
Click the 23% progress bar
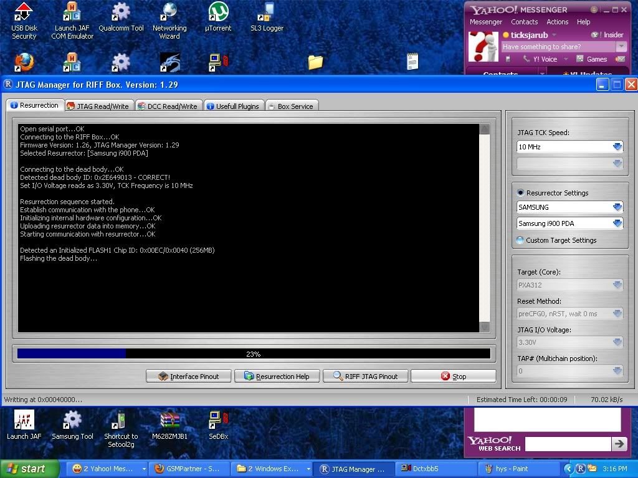tap(254, 354)
